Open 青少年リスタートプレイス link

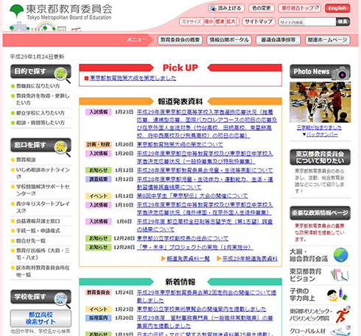point(43,207)
